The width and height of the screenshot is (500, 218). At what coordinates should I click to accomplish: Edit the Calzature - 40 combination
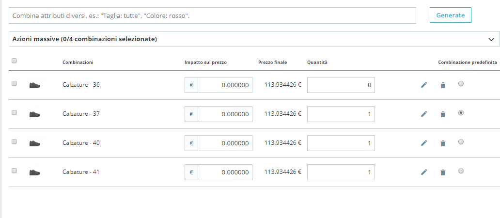pyautogui.click(x=424, y=143)
